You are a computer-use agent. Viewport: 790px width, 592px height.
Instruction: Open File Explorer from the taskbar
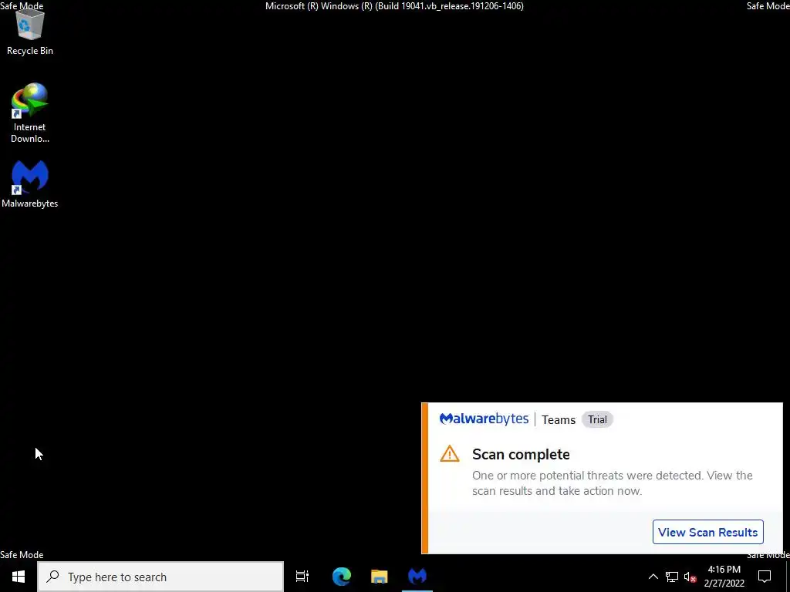[380, 577]
